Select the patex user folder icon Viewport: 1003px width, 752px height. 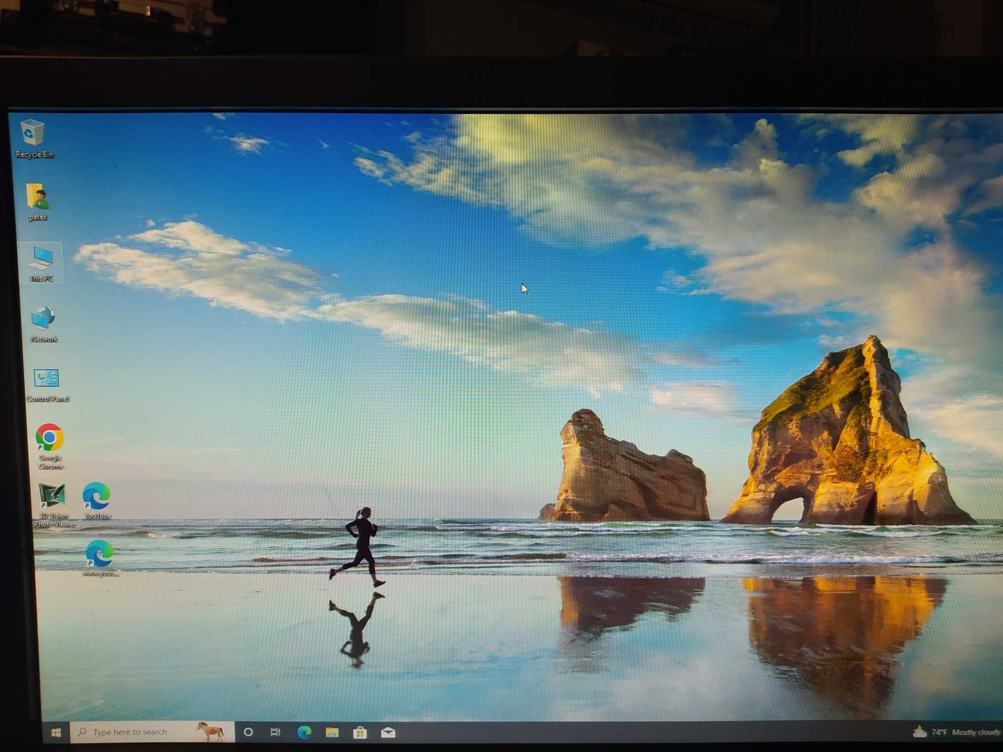[x=38, y=202]
